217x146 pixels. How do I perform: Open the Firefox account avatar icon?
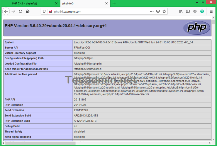point(195,11)
